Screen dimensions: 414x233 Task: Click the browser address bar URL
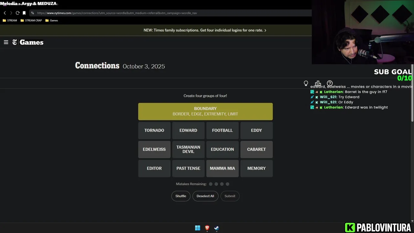tap(117, 13)
